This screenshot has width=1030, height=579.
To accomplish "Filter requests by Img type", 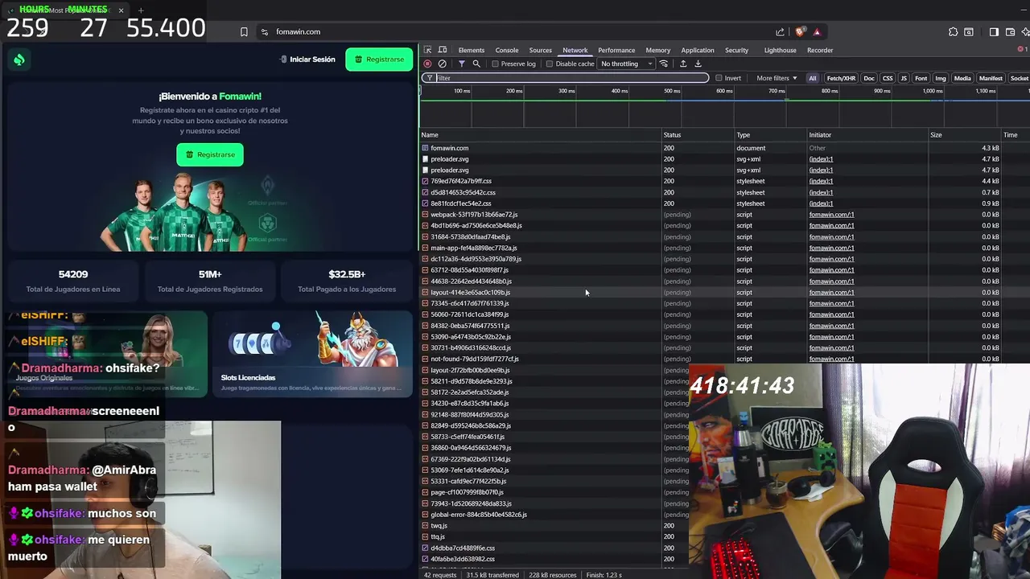I will [x=941, y=78].
